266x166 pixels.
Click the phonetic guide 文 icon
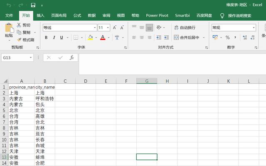tap(117, 37)
